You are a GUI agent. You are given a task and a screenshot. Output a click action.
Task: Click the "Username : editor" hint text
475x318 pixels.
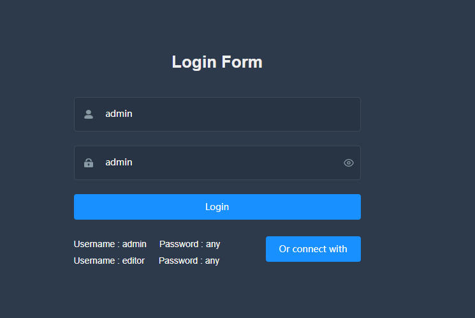109,261
